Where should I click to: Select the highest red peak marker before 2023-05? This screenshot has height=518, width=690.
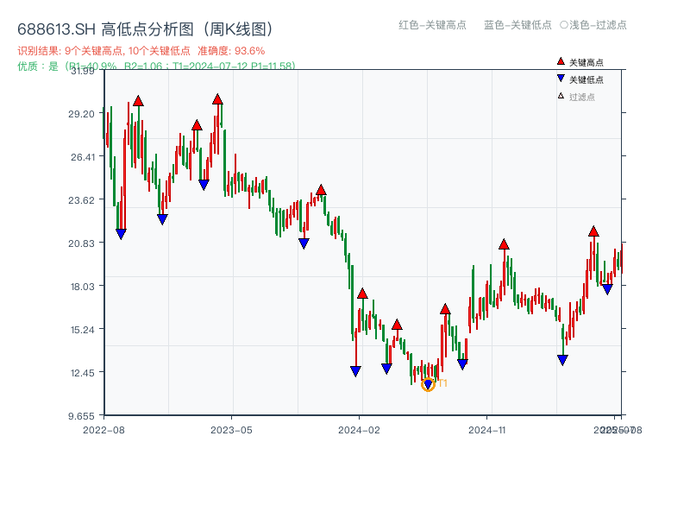[x=217, y=99]
